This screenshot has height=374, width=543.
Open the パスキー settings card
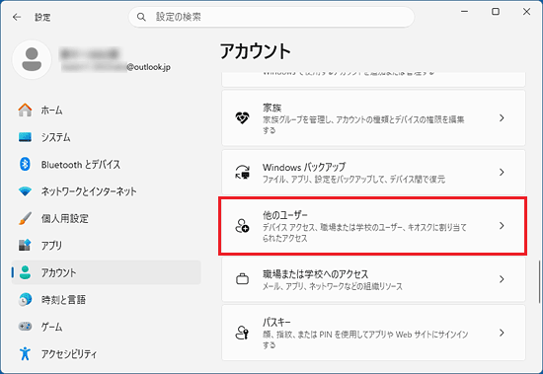pyautogui.click(x=373, y=333)
